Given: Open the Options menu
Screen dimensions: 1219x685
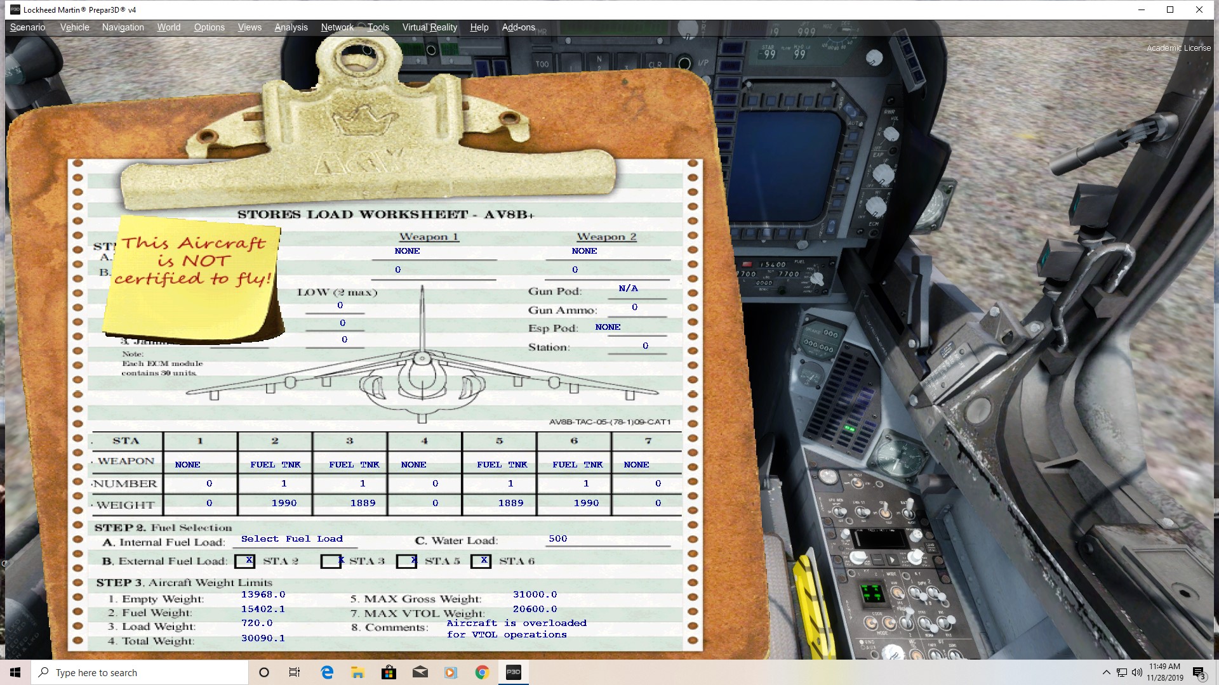Looking at the screenshot, I should (209, 27).
